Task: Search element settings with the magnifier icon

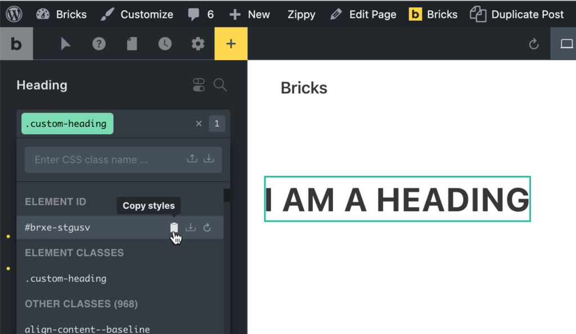Action: pyautogui.click(x=220, y=85)
